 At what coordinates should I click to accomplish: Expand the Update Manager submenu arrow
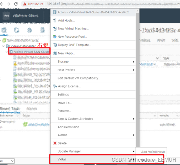click(x=134, y=151)
